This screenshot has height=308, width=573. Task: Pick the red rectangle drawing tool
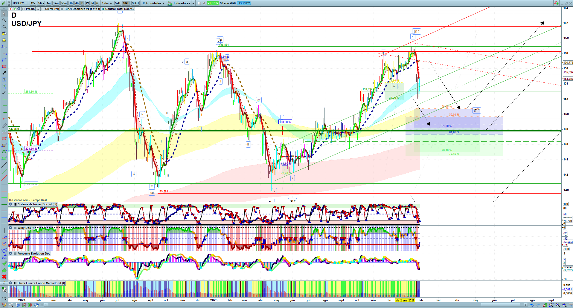pyautogui.click(x=4, y=66)
